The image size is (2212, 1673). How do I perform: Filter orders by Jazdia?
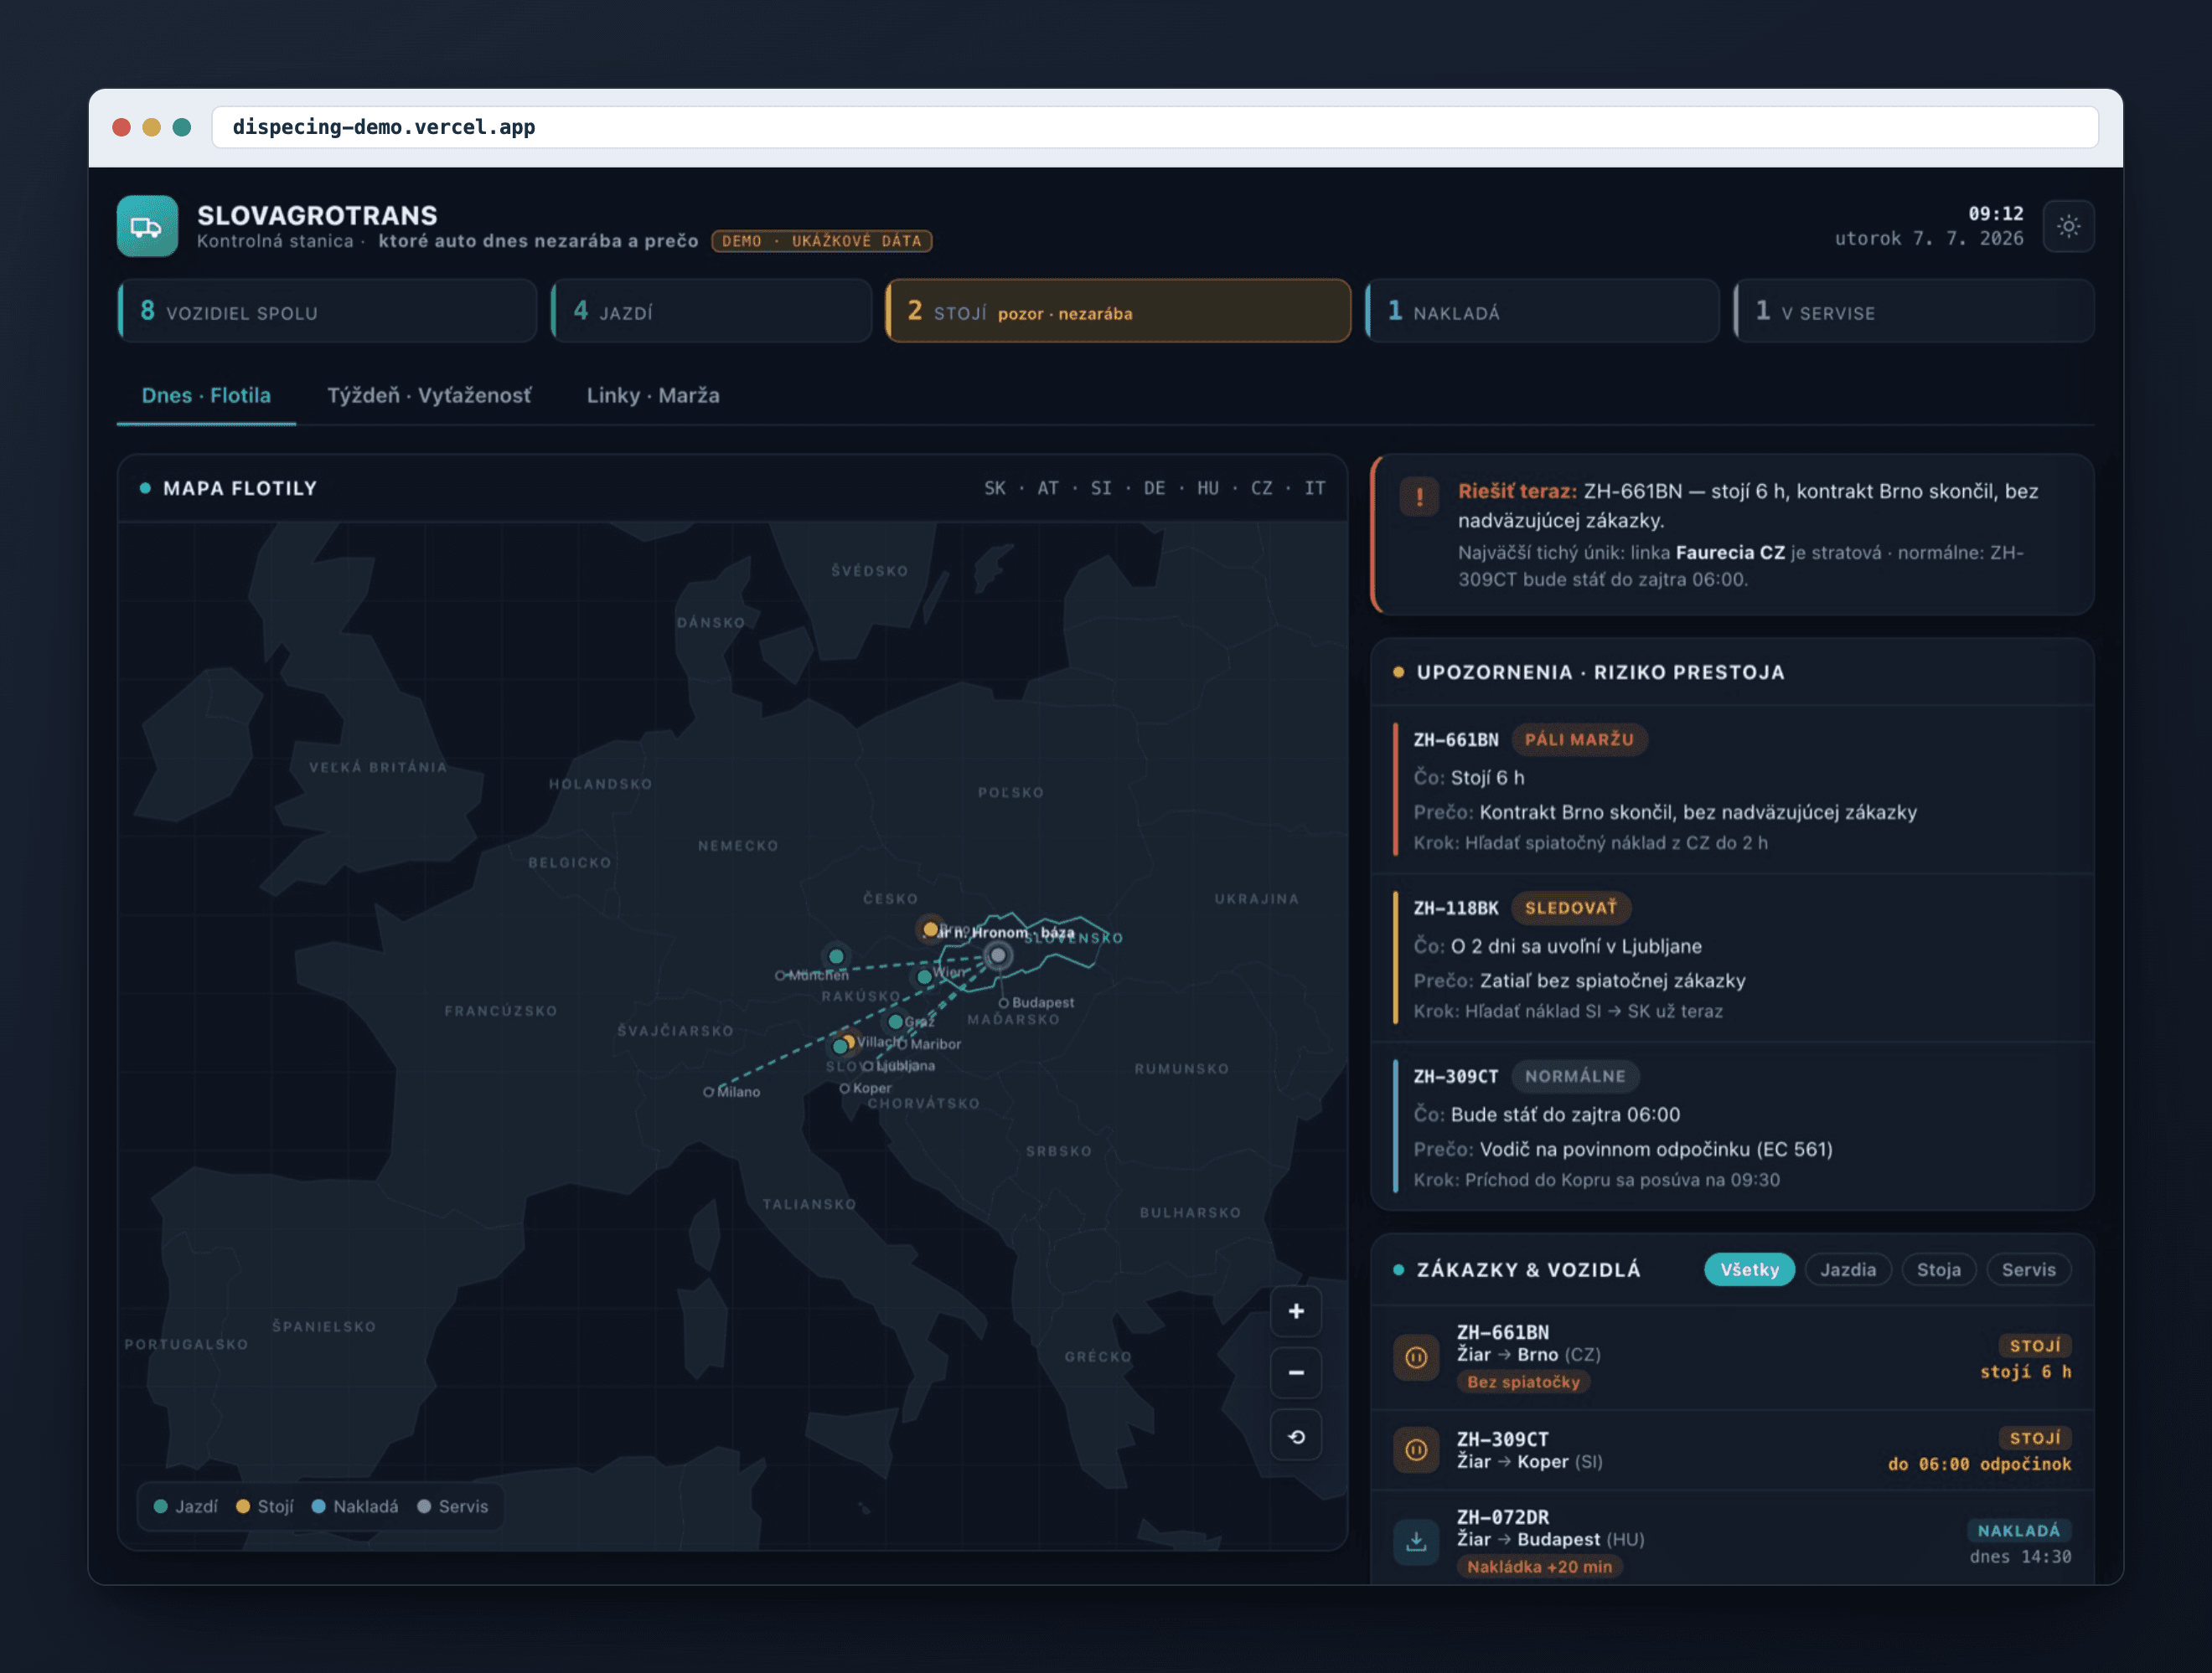point(1847,1270)
